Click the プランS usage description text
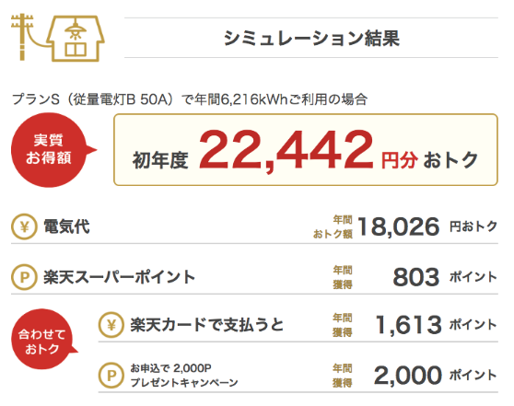This screenshot has height=406, width=514. [x=190, y=99]
